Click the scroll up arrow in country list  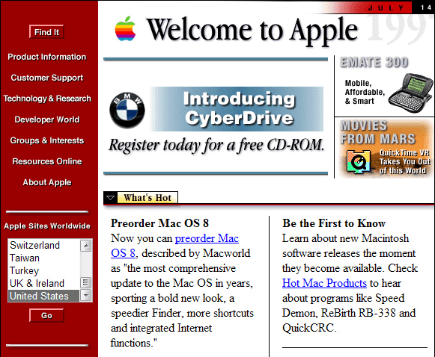click(86, 246)
